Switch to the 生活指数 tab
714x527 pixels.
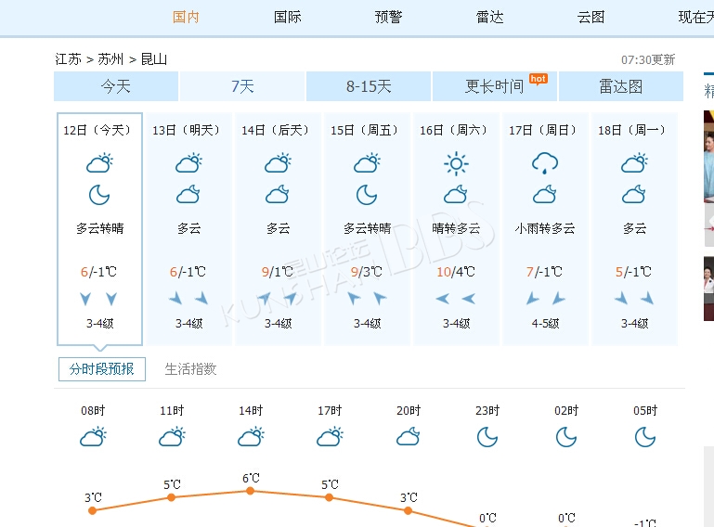coord(190,369)
